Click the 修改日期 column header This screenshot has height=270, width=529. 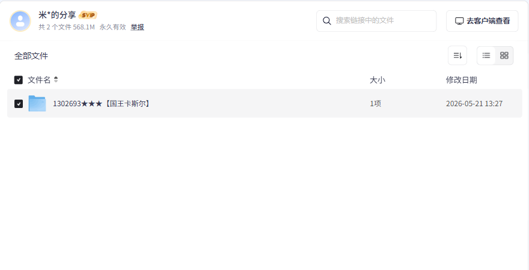[461, 80]
